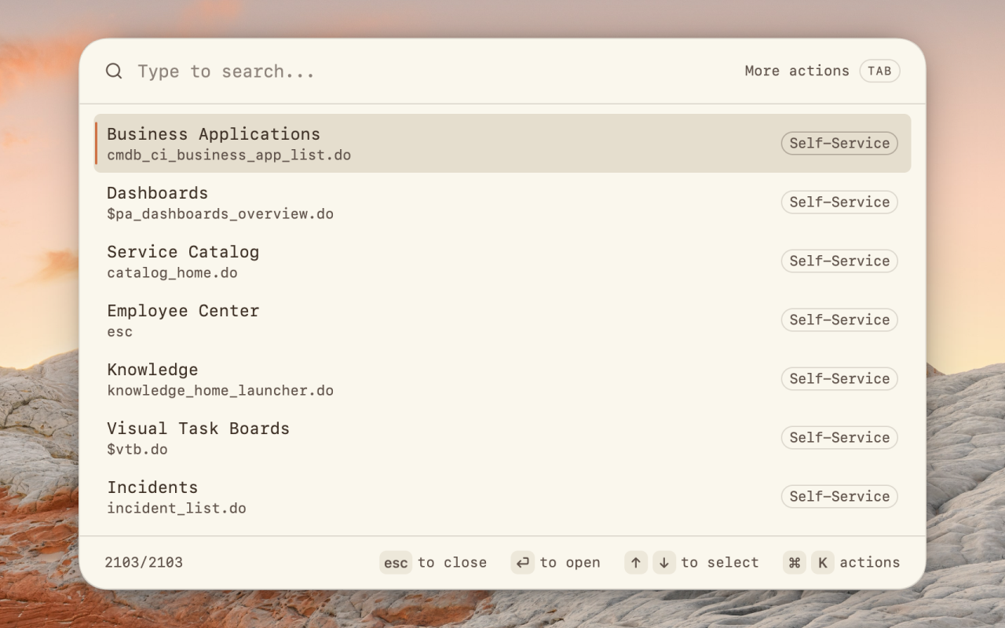Image resolution: width=1005 pixels, height=628 pixels.
Task: Click the K key icon
Action: 823,563
